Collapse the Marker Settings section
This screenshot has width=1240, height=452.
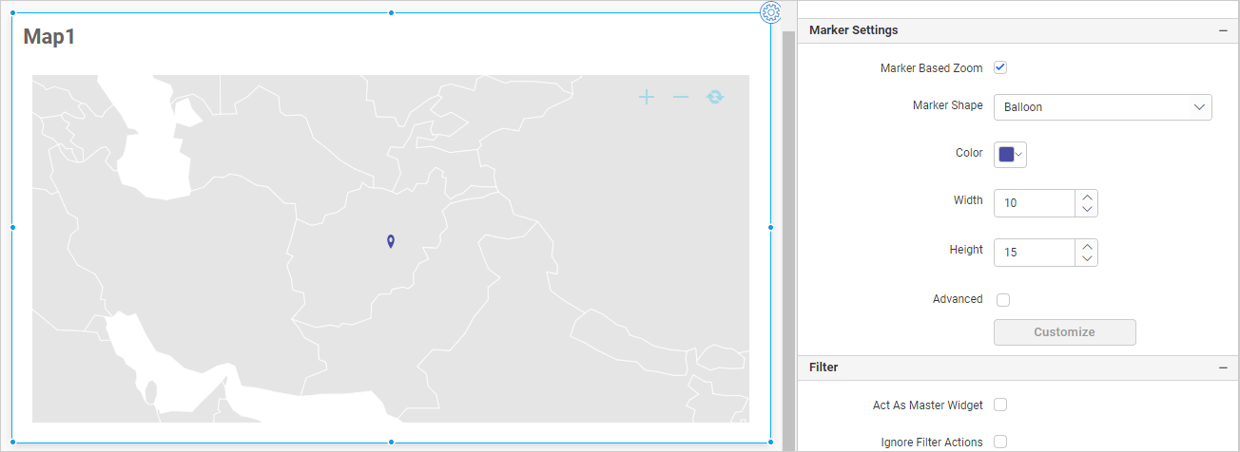coord(1223,30)
